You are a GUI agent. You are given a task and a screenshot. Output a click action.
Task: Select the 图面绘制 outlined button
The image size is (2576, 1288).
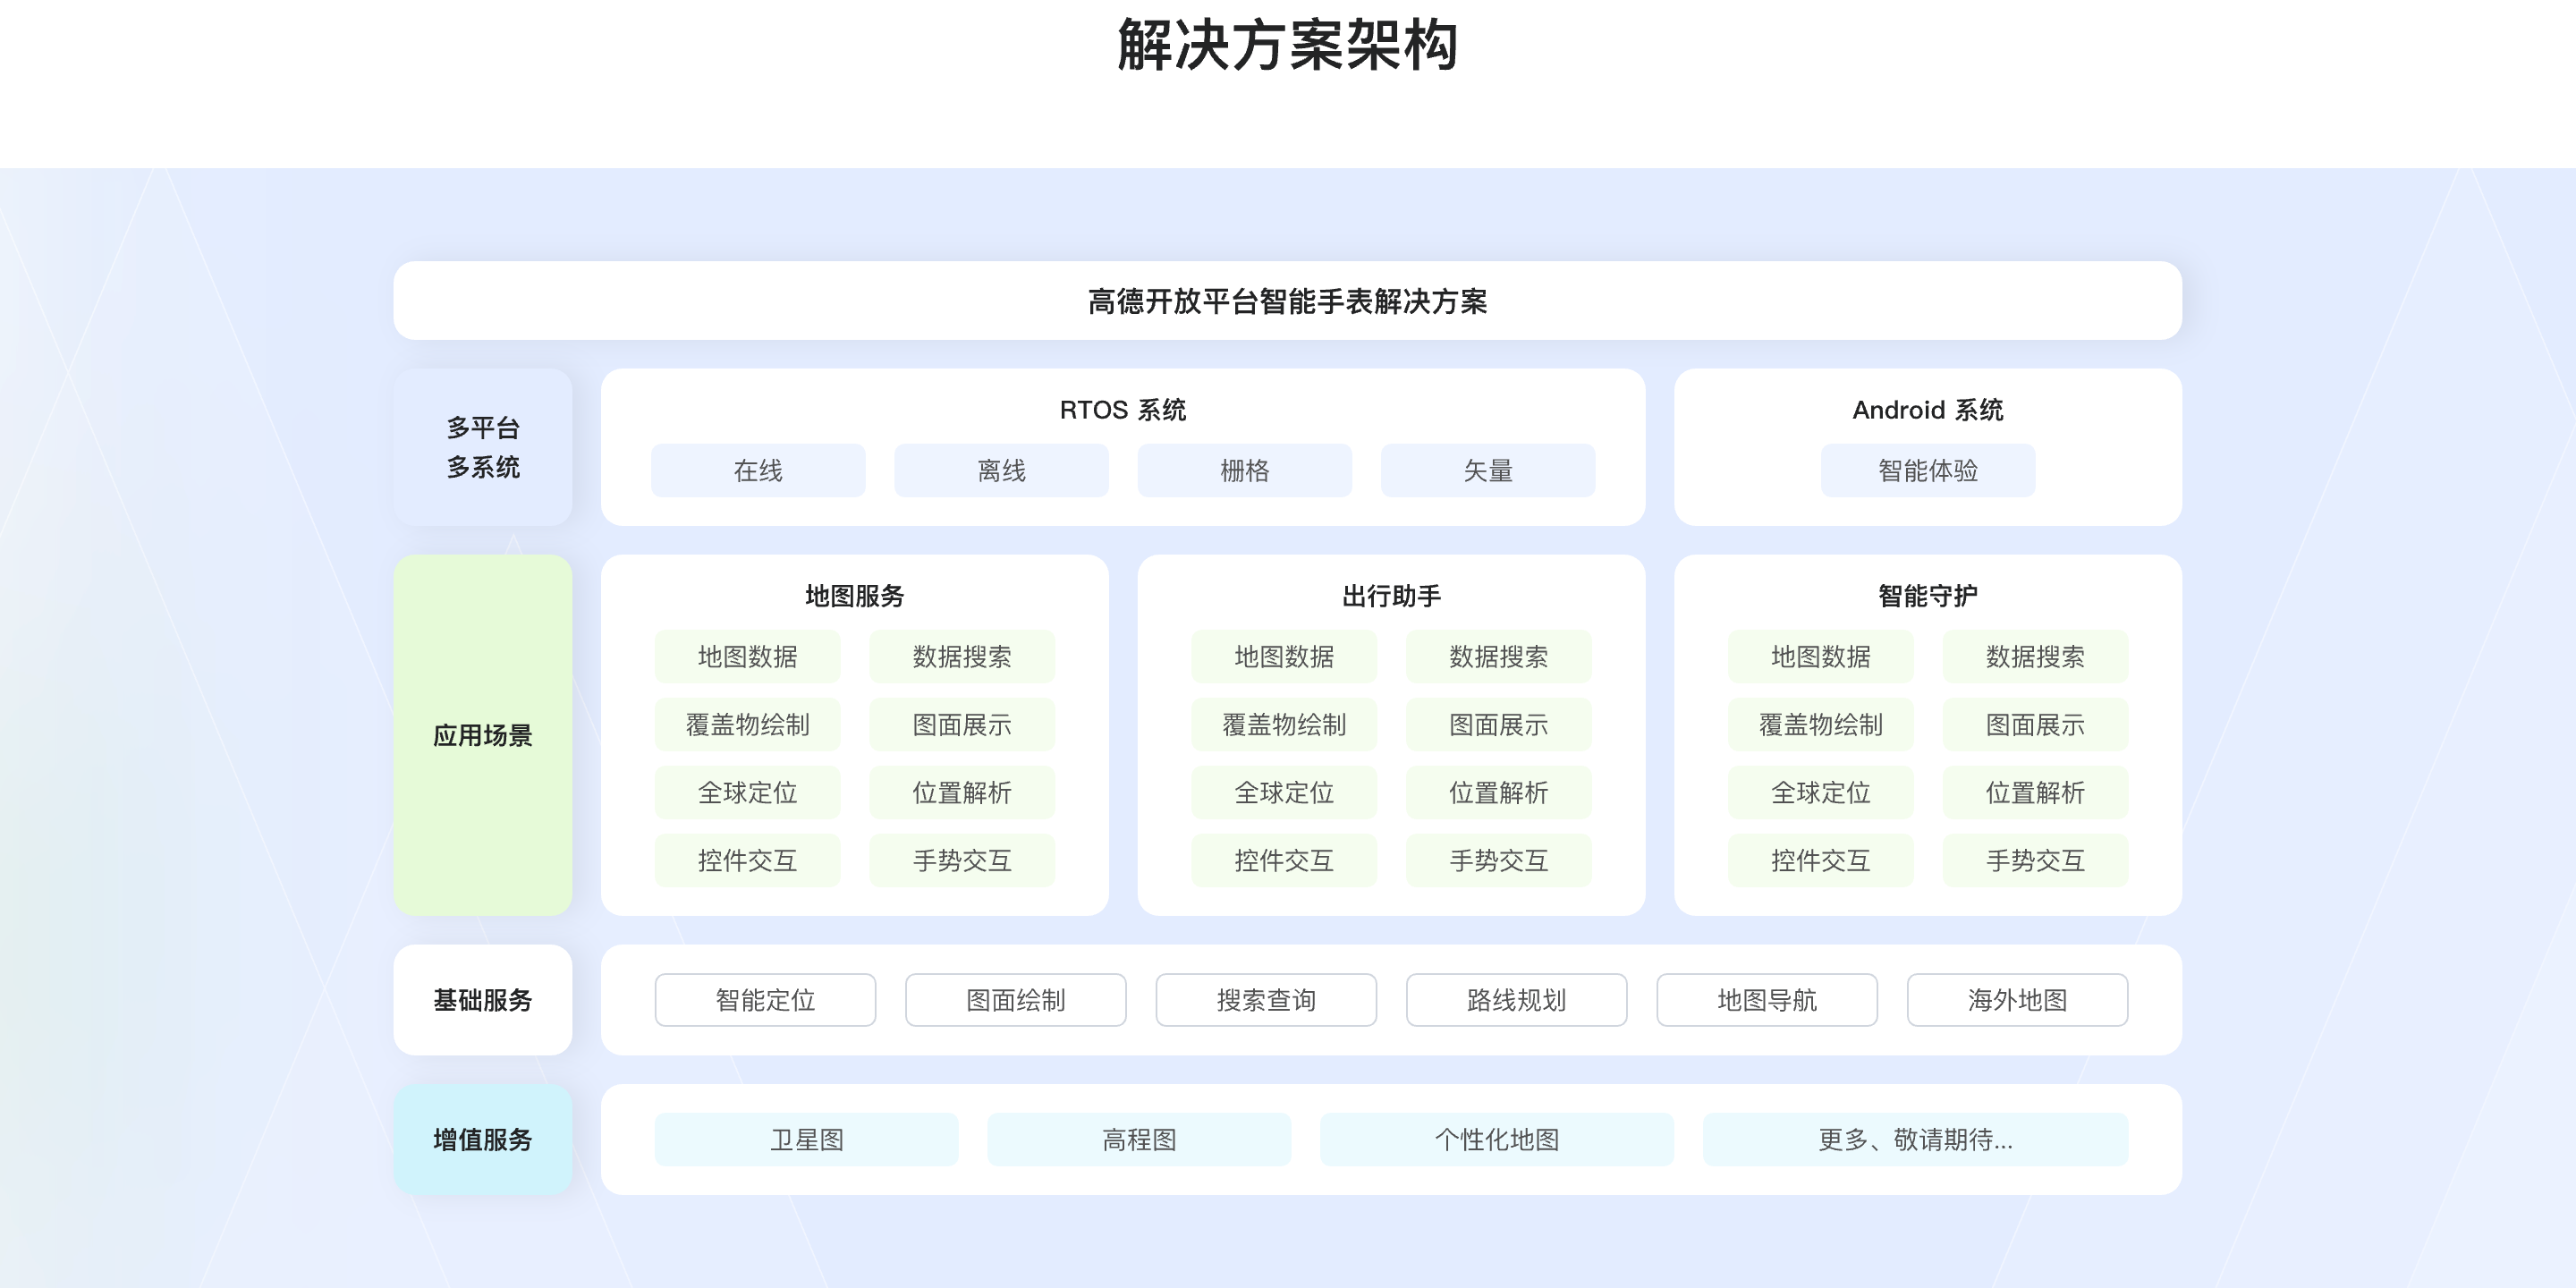[x=1015, y=1000]
